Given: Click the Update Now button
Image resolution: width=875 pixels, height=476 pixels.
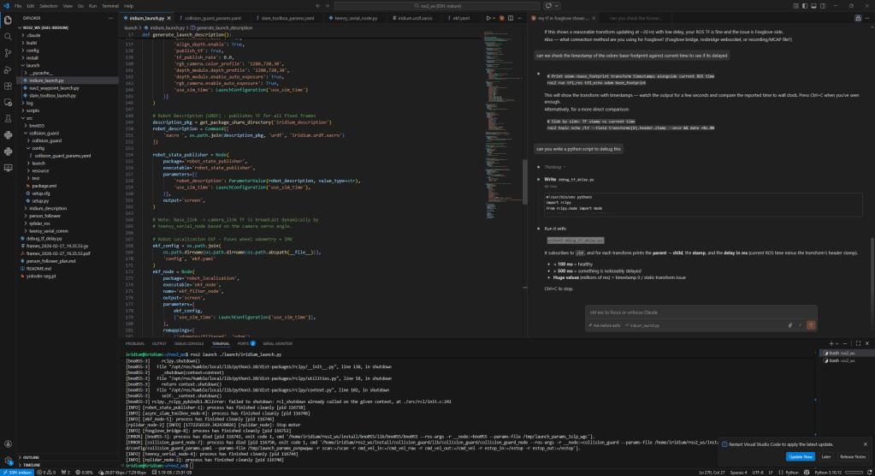Looking at the screenshot, I should 801,457.
